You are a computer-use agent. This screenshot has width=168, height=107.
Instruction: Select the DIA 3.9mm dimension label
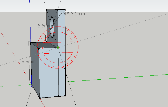click(73, 14)
